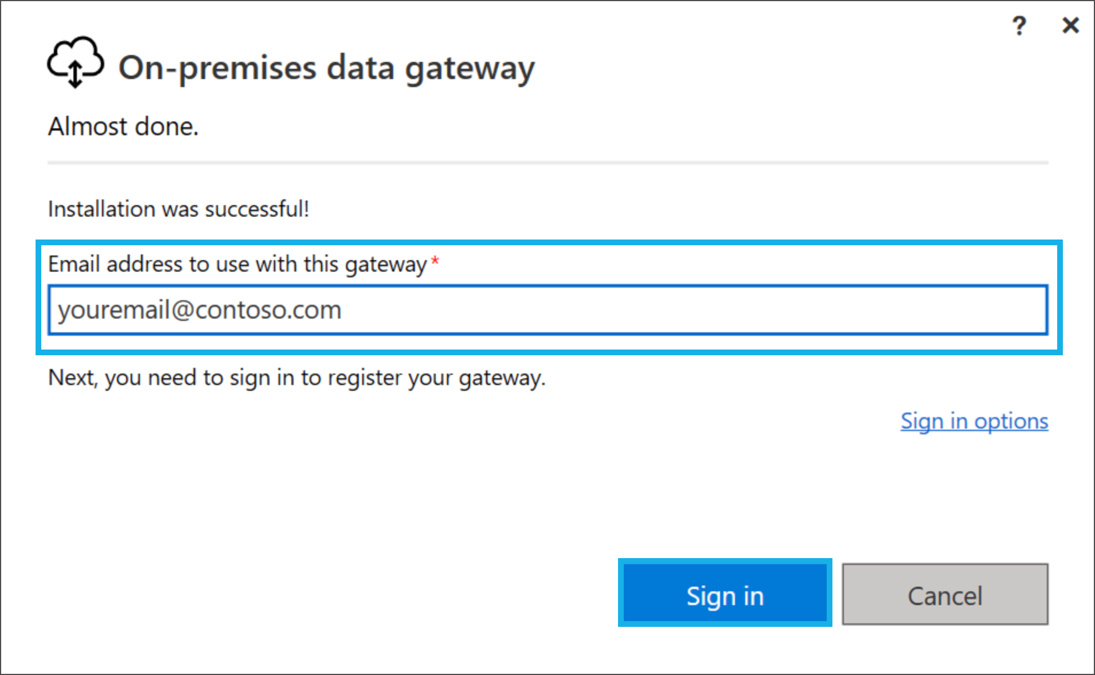Screen dimensions: 1095x675
Task: Click the horizontal divider under Almost done
Action: (548, 163)
